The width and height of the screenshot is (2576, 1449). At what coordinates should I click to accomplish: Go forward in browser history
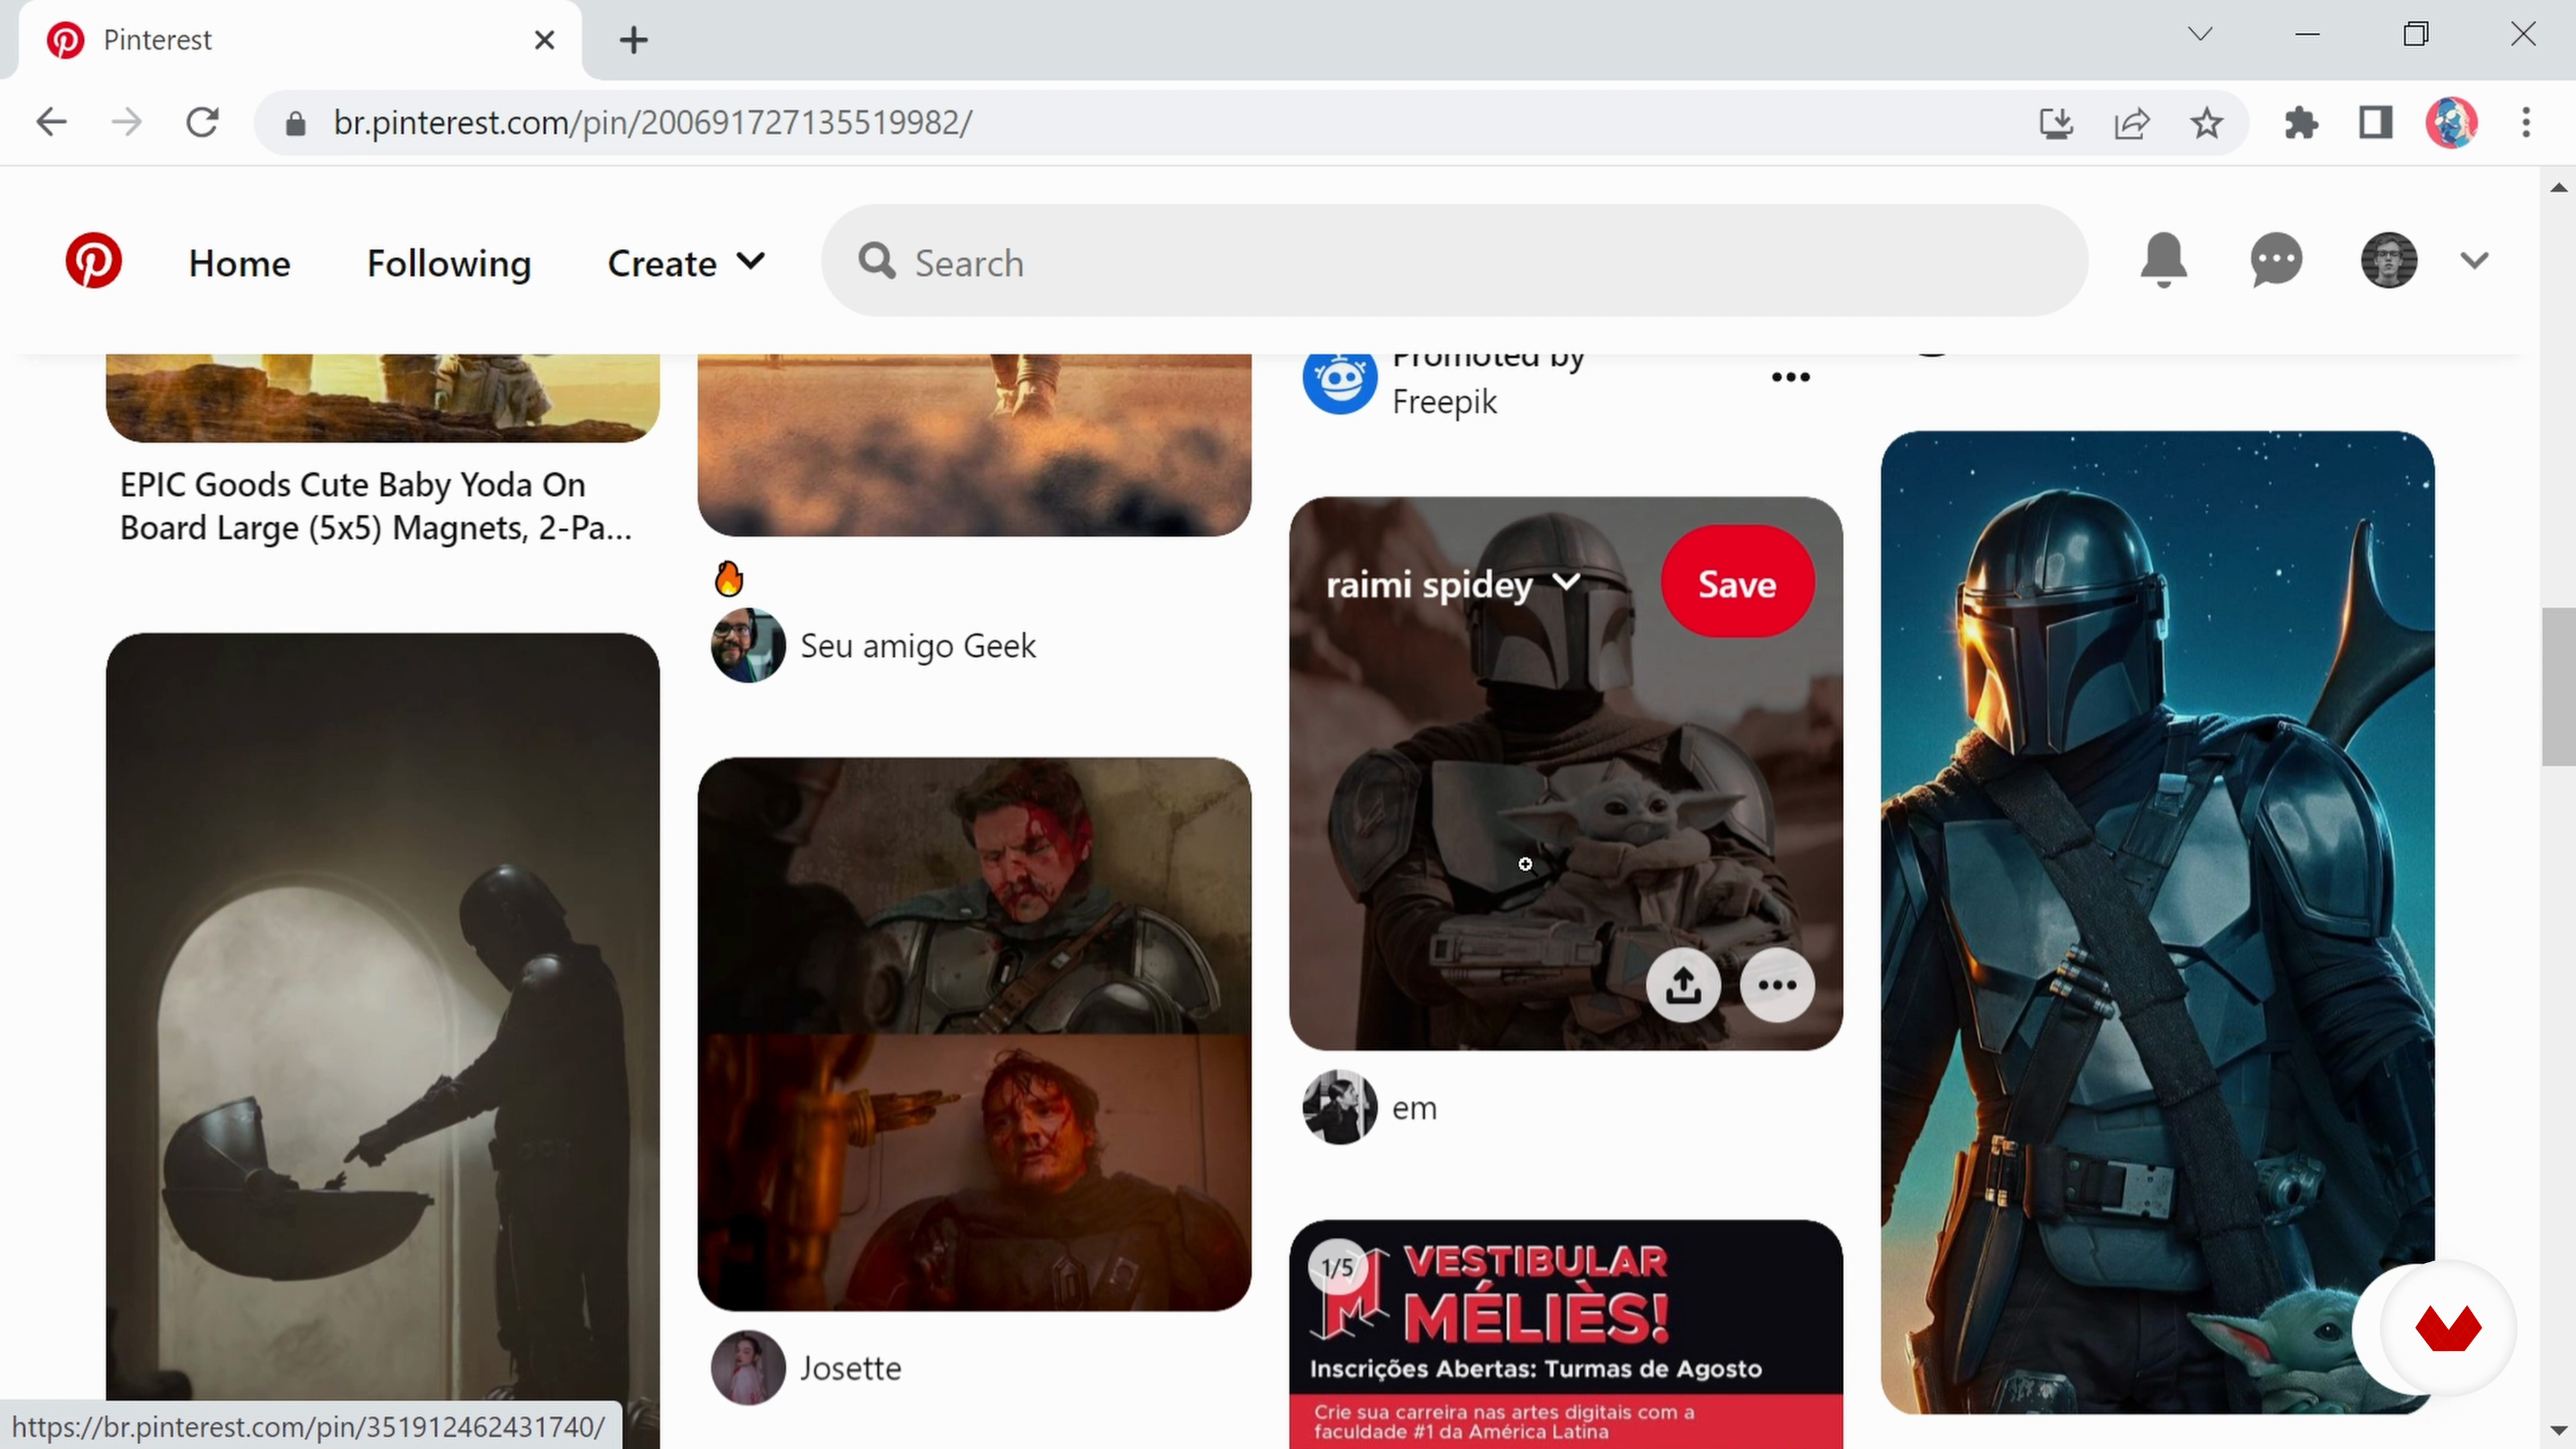coord(126,122)
